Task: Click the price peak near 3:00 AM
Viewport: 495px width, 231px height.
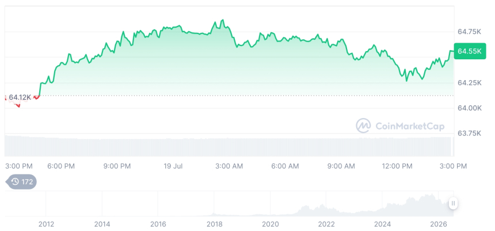Action: [x=223, y=20]
